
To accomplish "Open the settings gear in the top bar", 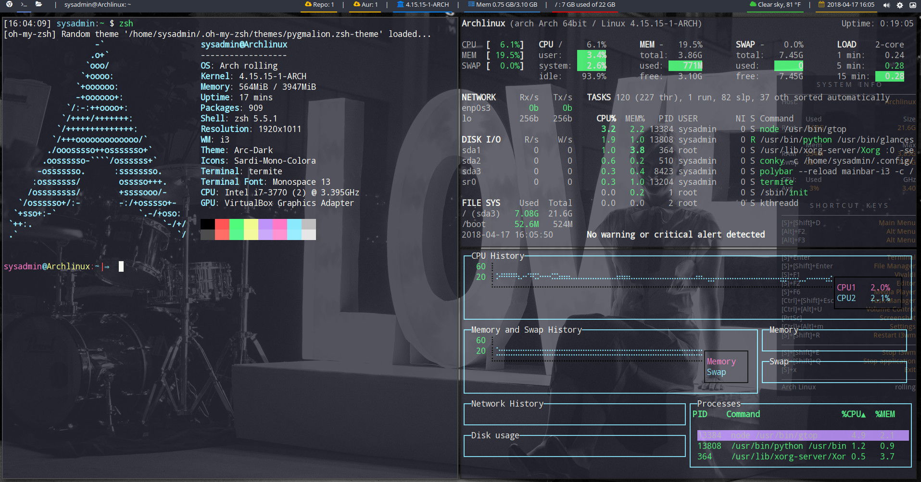I will coord(899,5).
